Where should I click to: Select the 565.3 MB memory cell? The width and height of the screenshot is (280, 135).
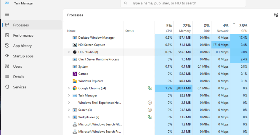tap(183, 52)
